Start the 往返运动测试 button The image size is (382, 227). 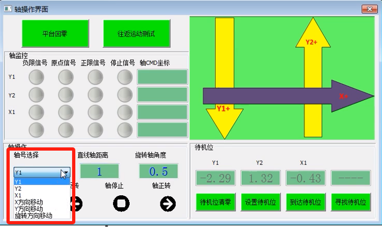pos(136,33)
